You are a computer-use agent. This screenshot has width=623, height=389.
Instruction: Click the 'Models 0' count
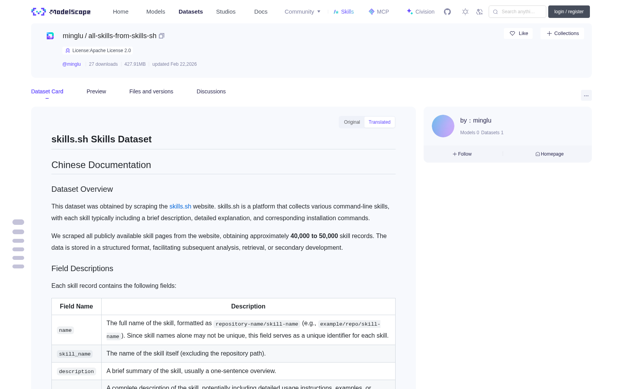(x=470, y=133)
